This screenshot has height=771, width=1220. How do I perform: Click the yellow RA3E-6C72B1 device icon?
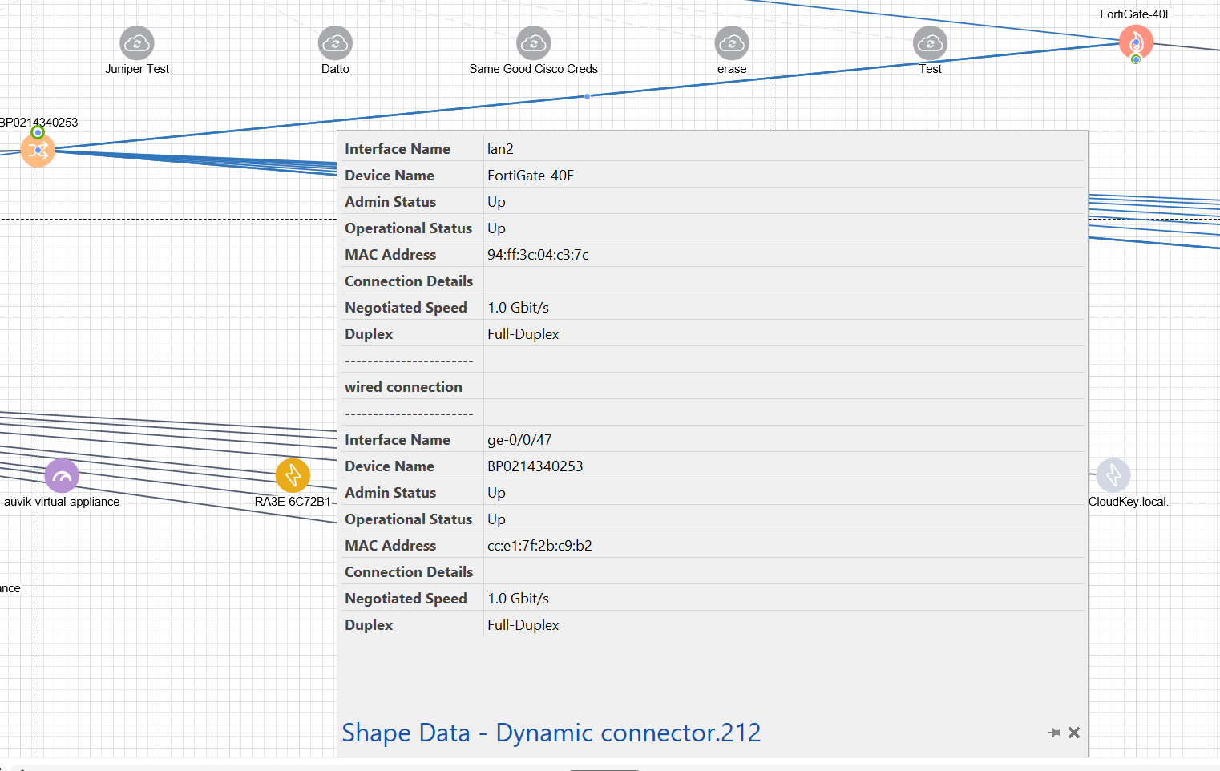(293, 475)
